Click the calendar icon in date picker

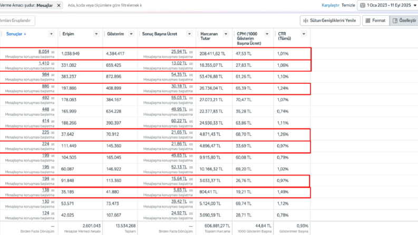[x=363, y=5]
